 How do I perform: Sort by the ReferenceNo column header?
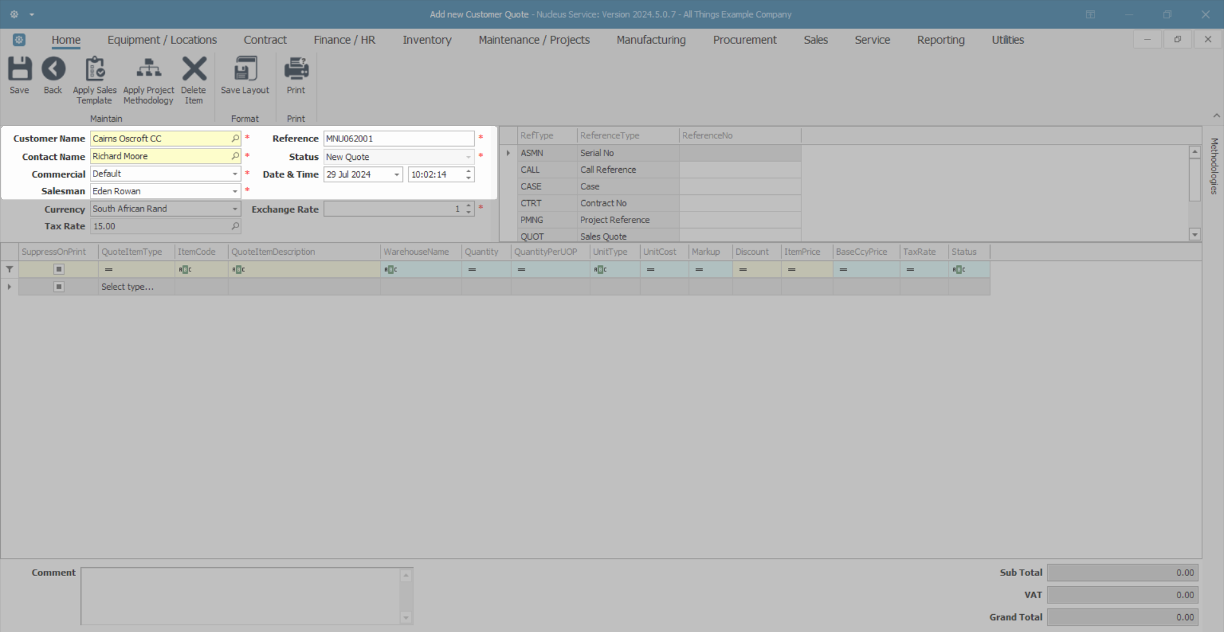click(x=739, y=136)
